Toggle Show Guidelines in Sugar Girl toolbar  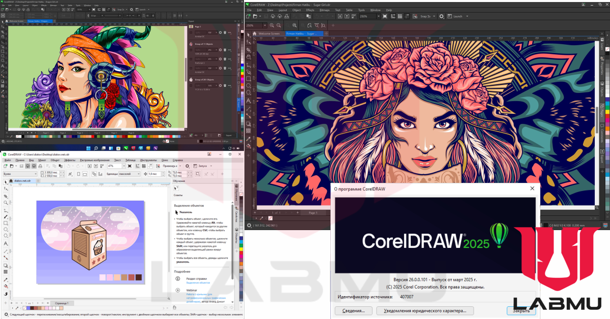tap(407, 16)
